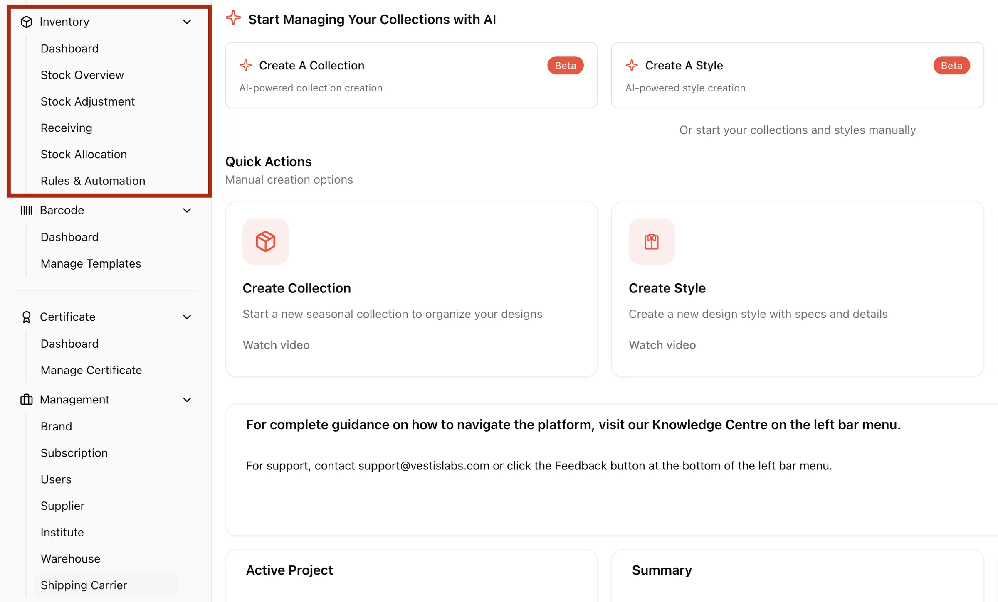Image resolution: width=998 pixels, height=602 pixels.
Task: Go to Manage Certificate
Action: pyautogui.click(x=91, y=370)
